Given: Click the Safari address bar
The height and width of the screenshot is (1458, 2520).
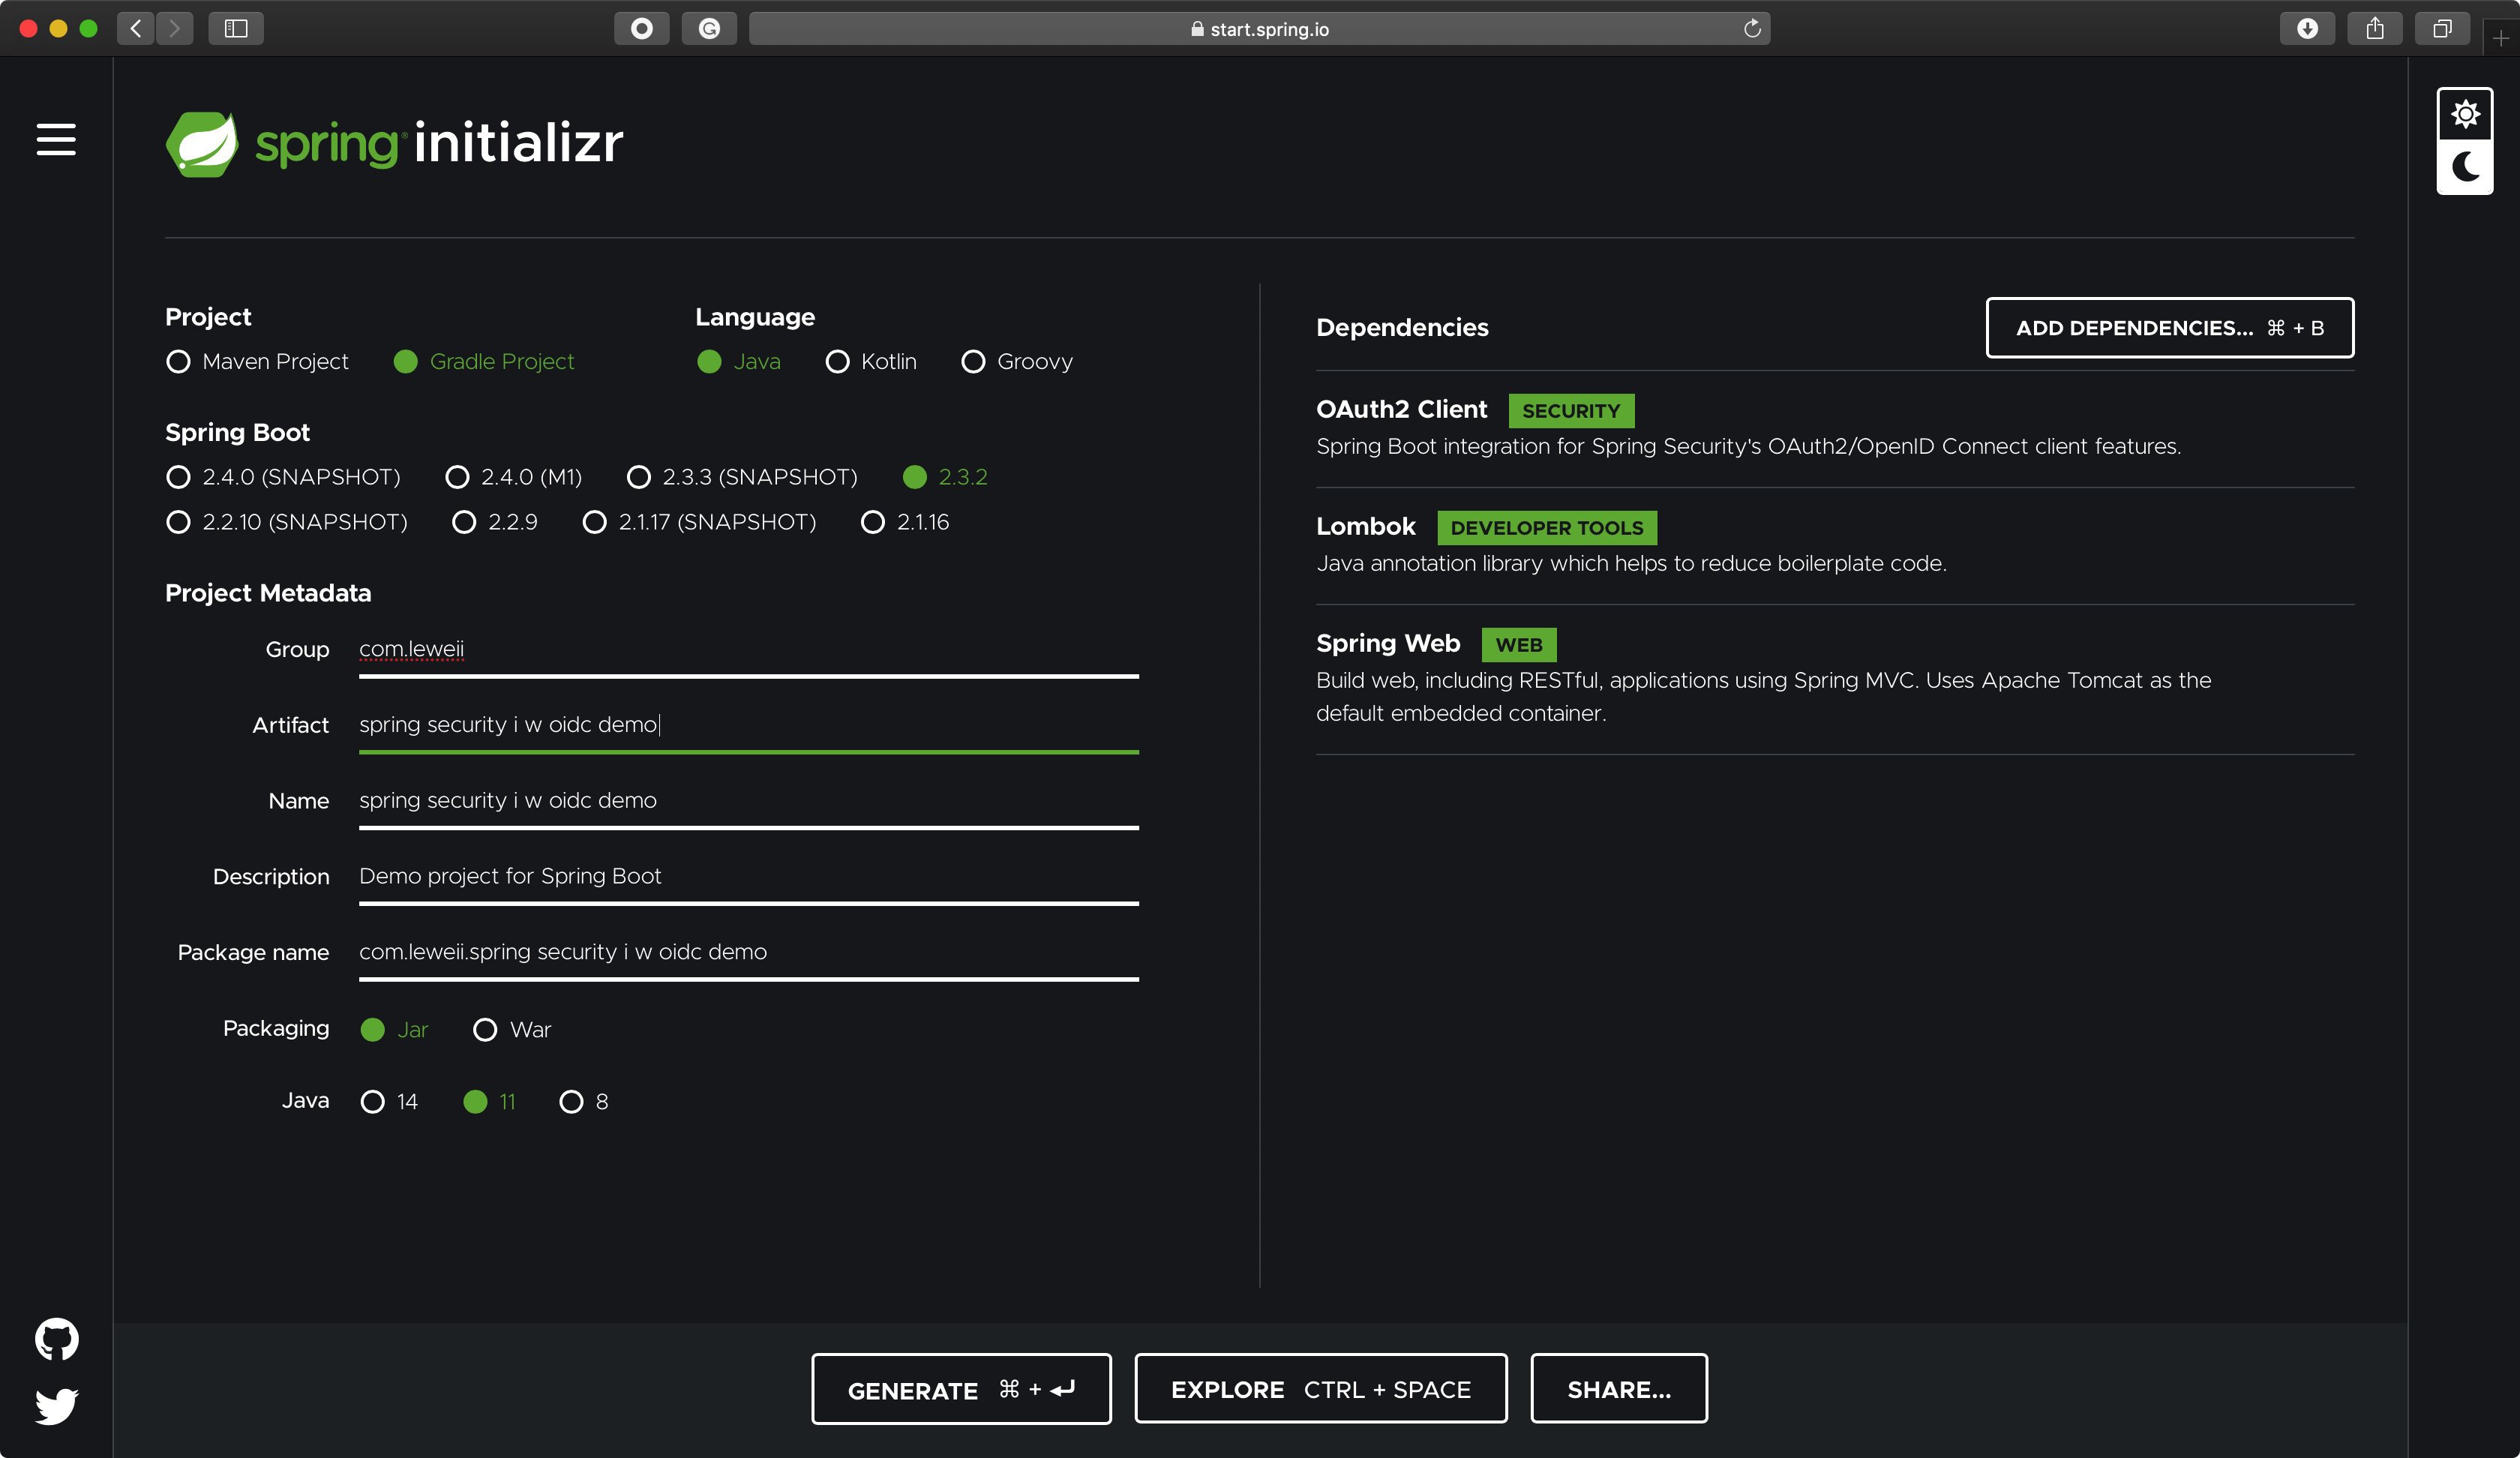Looking at the screenshot, I should [x=1259, y=28].
